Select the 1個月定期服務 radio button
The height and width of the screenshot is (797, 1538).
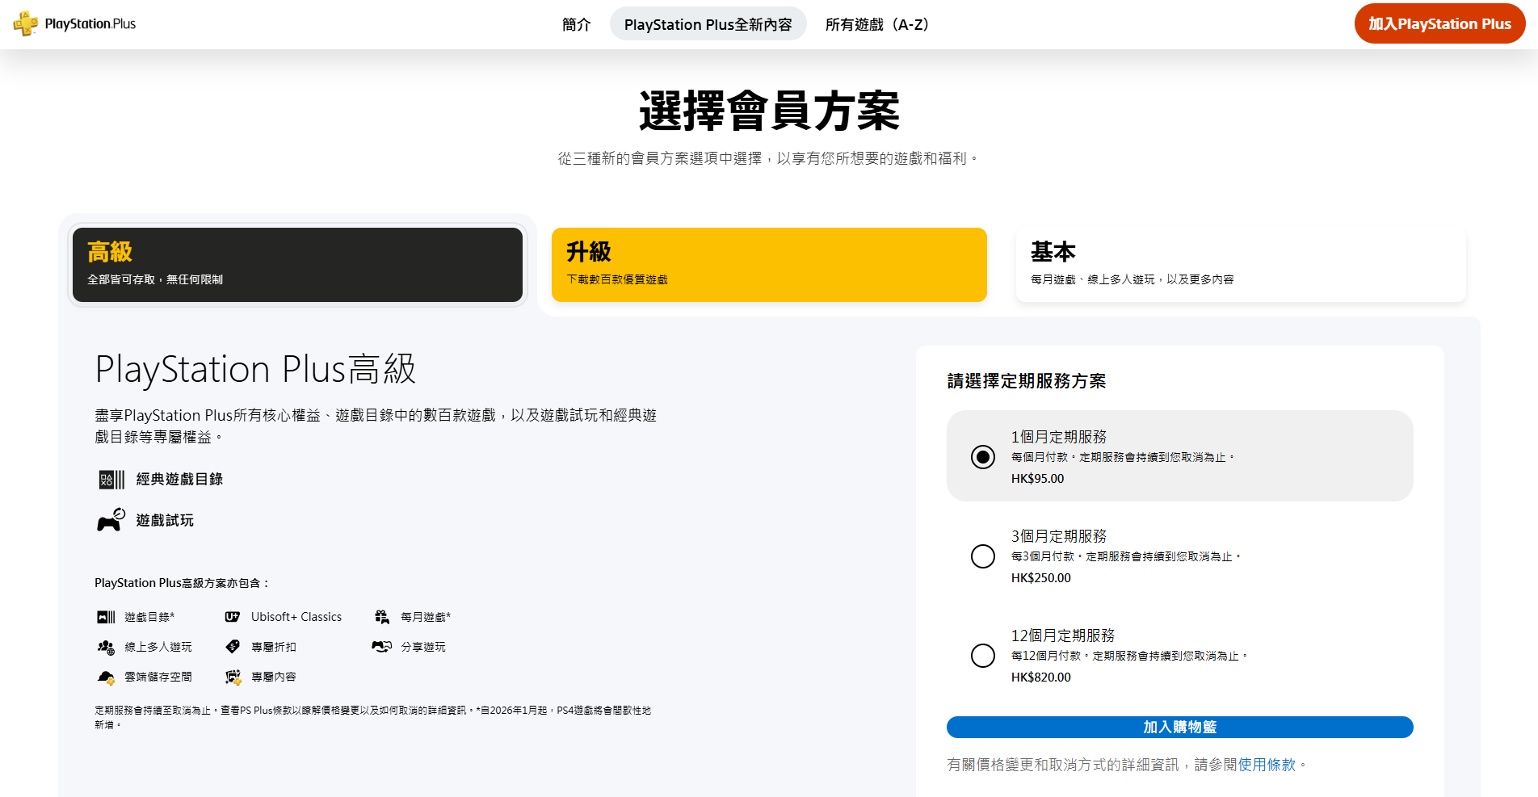tap(982, 457)
